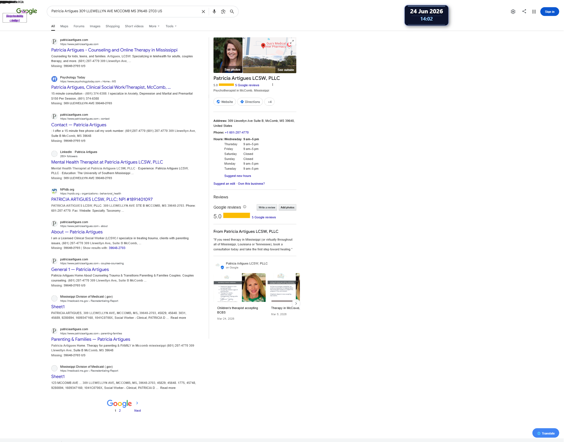Open the Google apps grid icon
The width and height of the screenshot is (567, 442).
[534, 12]
